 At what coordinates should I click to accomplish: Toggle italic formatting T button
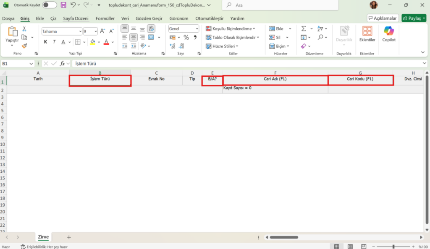pos(54,42)
